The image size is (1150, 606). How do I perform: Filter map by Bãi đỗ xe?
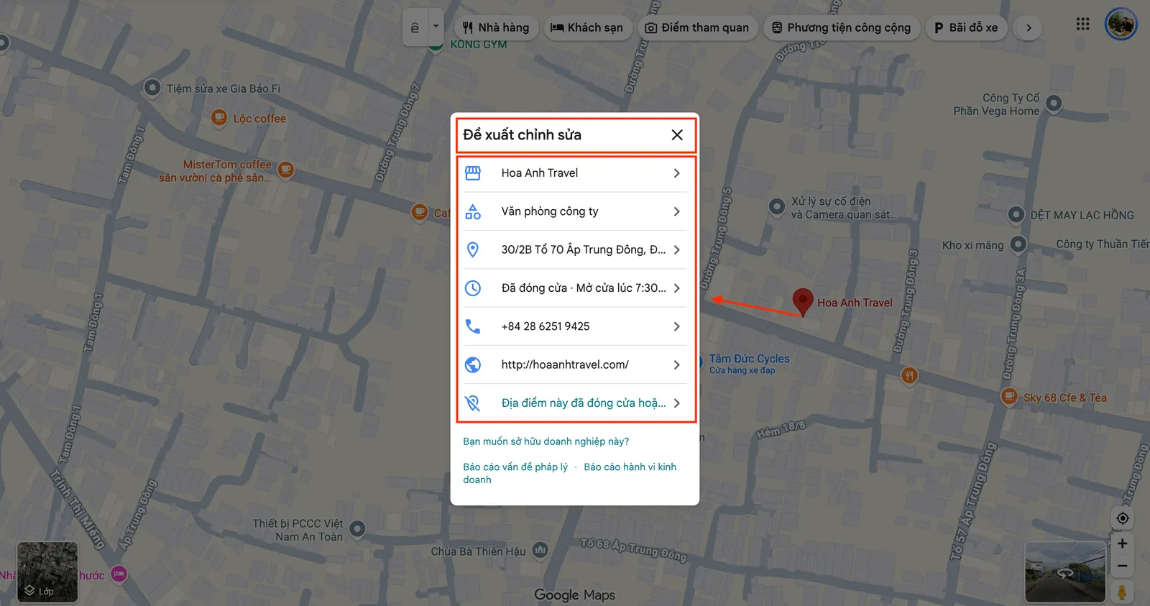coord(966,28)
